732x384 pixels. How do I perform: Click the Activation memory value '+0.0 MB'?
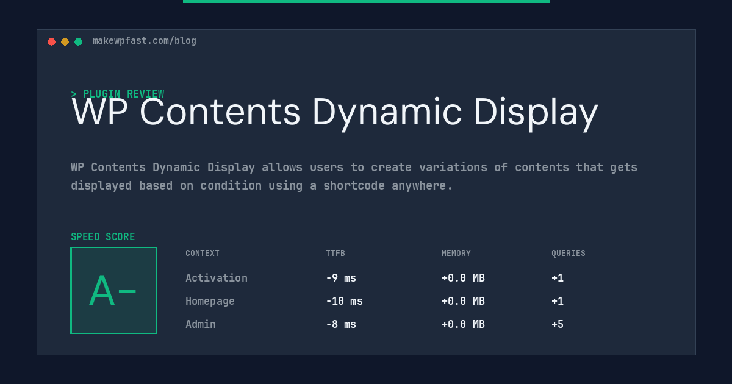463,278
